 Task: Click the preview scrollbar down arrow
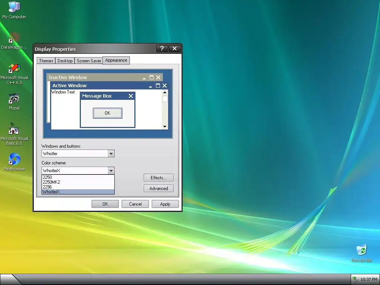(165, 127)
